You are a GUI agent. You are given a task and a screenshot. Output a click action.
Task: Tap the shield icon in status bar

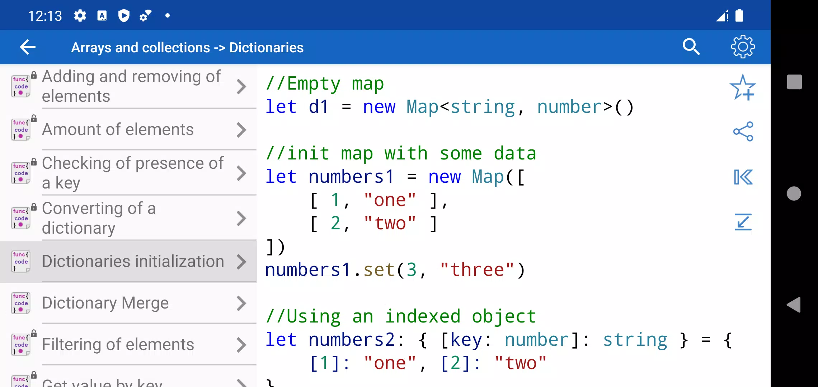click(124, 16)
